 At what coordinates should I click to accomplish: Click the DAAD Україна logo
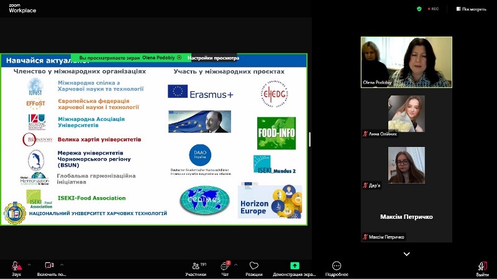click(200, 155)
